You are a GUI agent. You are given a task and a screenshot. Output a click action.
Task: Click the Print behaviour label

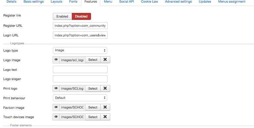click(x=14, y=98)
